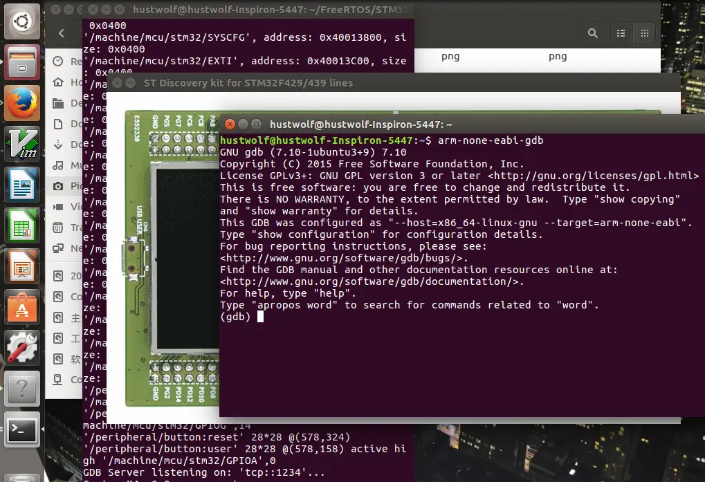Go back in the Files window
Viewport: 705px width, 482px height.
pyautogui.click(x=62, y=33)
